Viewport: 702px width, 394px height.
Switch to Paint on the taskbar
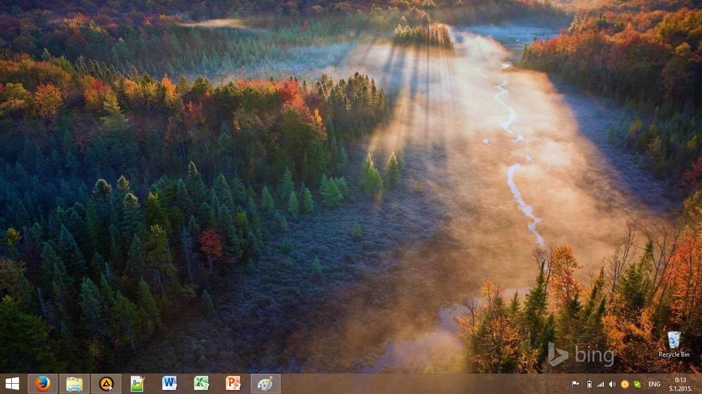(x=266, y=384)
